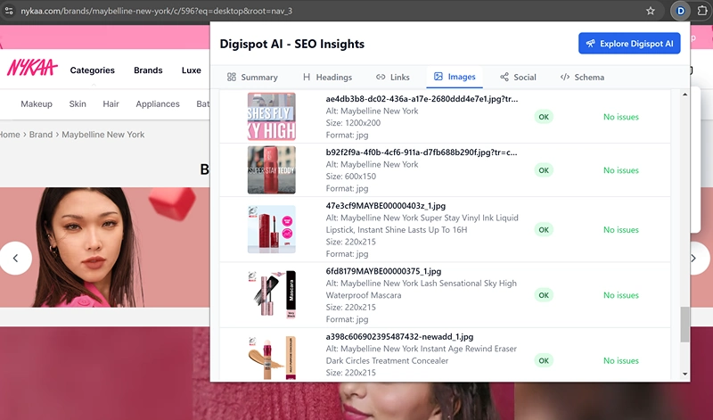The image size is (713, 420).
Task: Click Home breadcrumb link
Action: [x=10, y=135]
